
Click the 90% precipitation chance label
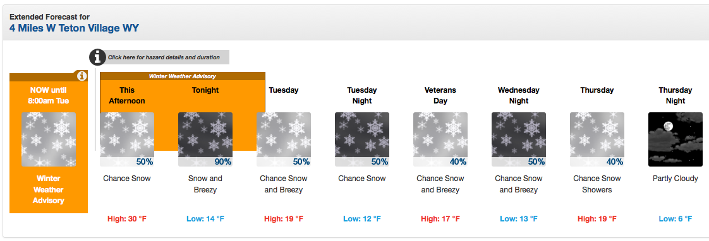(x=222, y=162)
